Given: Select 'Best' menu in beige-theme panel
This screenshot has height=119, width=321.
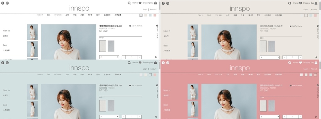Looking at the screenshot, I should (209, 15).
